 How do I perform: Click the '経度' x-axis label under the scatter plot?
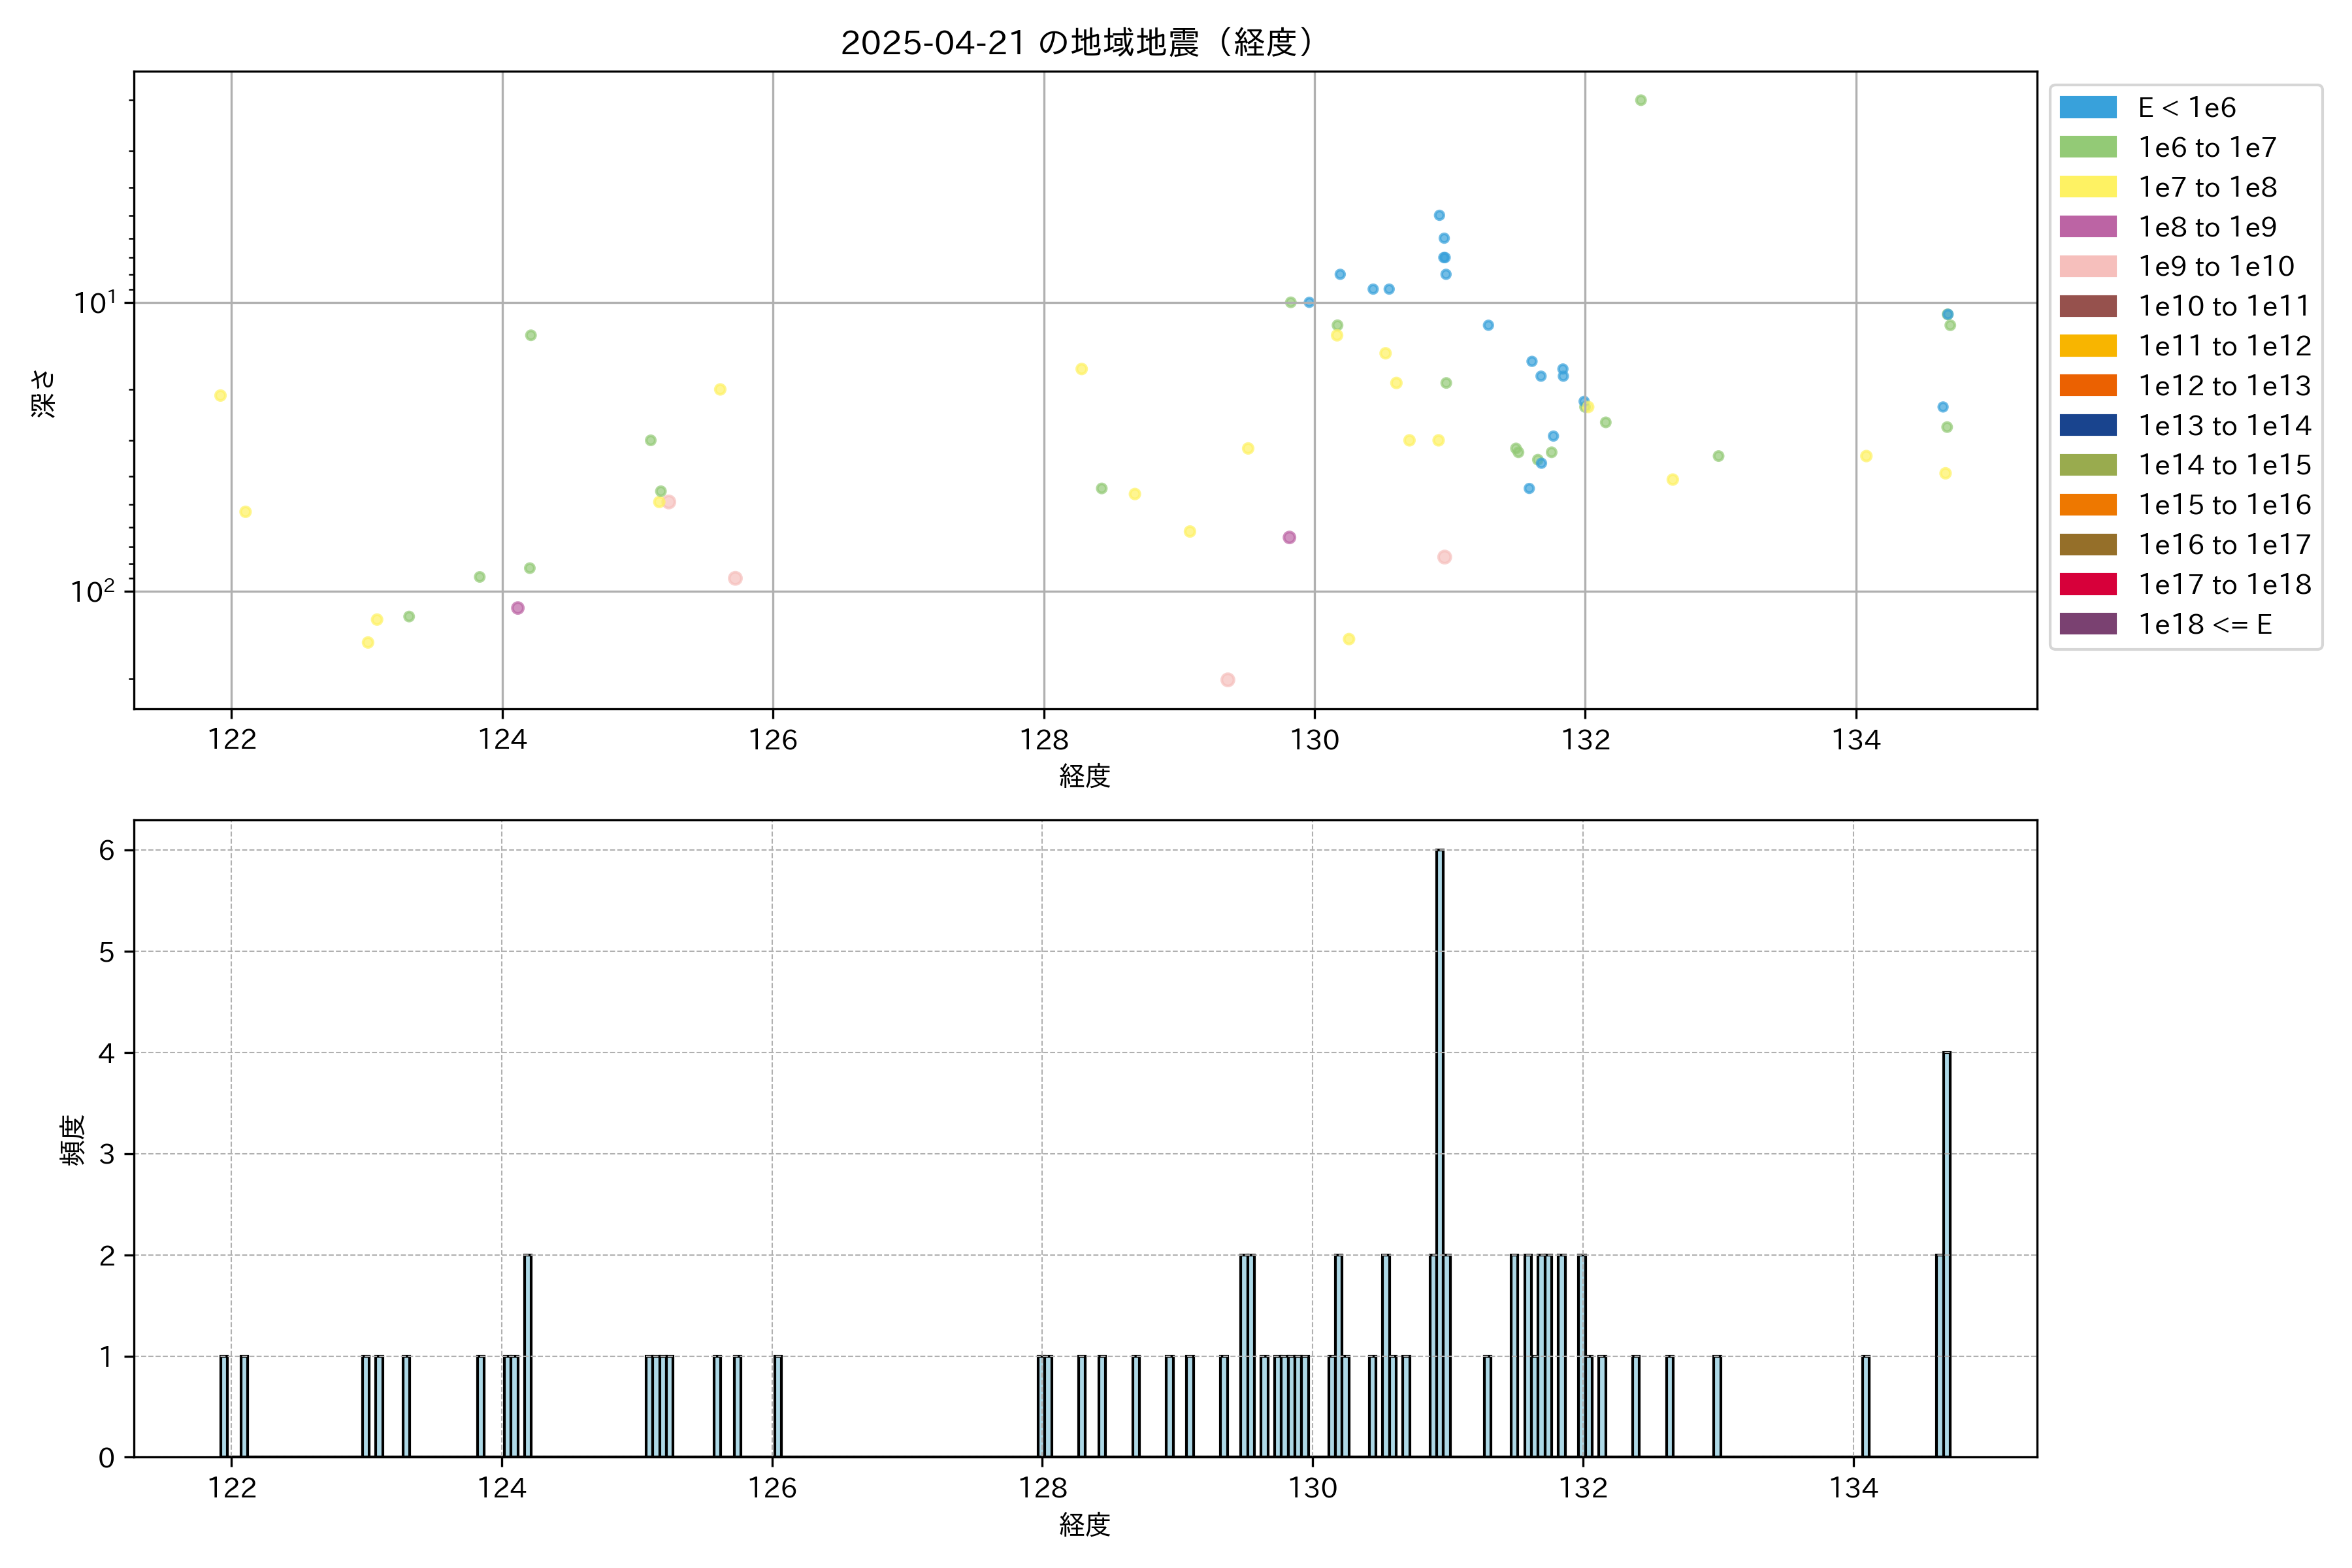[1084, 776]
